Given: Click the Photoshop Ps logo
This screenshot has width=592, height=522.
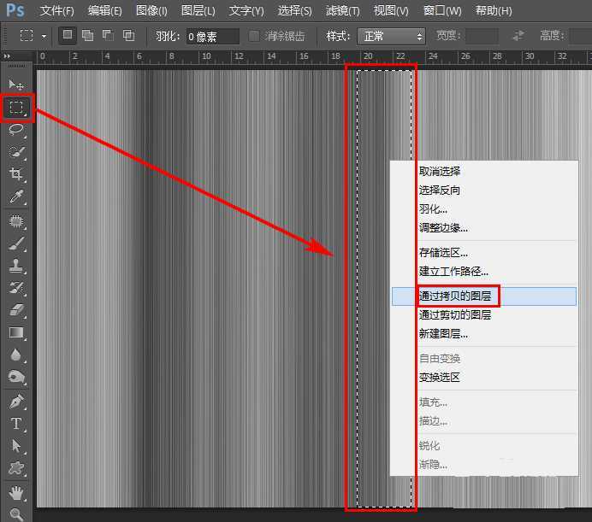Looking at the screenshot, I should (x=15, y=10).
